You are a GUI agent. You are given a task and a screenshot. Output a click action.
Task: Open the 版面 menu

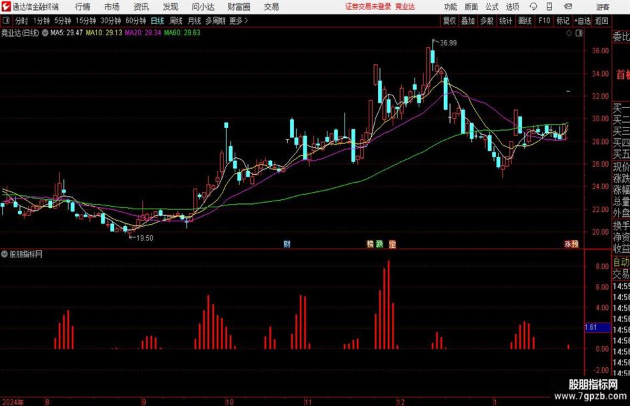coord(471,7)
